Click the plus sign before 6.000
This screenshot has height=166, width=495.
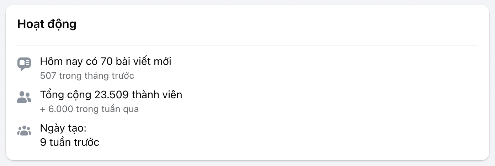(42, 109)
